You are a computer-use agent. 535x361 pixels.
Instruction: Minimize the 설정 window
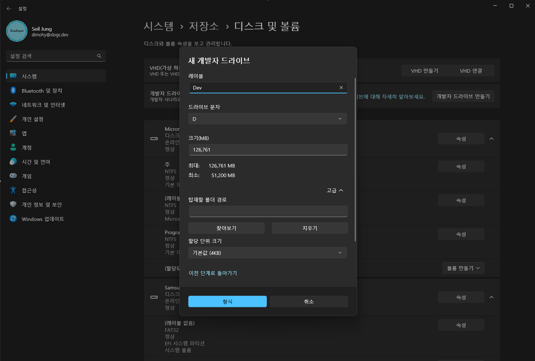pyautogui.click(x=495, y=6)
